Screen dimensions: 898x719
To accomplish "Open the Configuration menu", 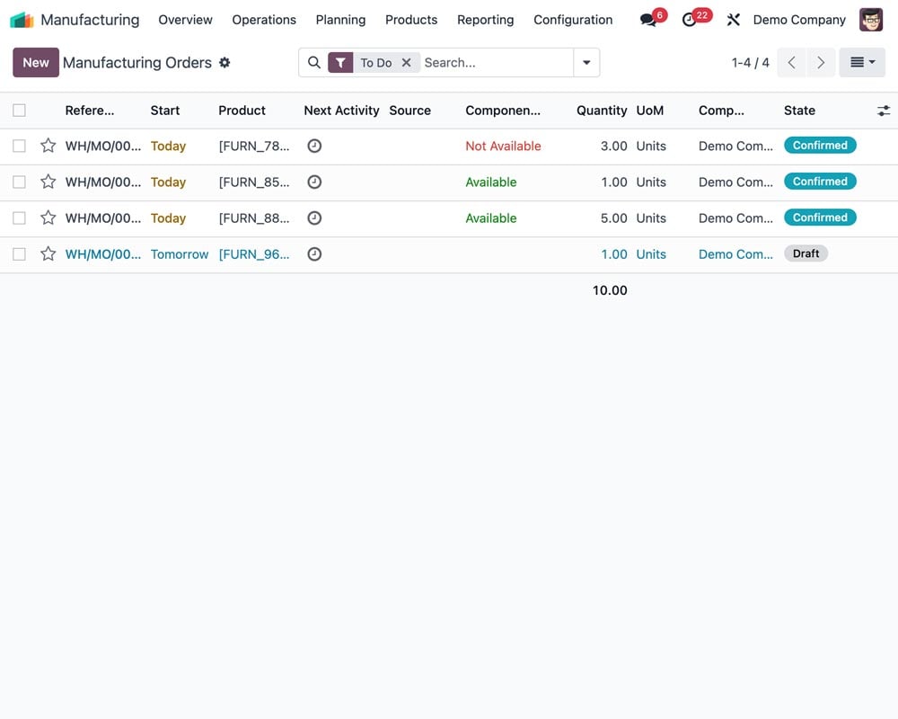I will tap(572, 19).
